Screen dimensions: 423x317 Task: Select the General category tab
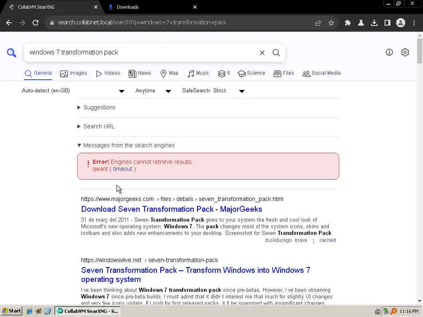38,73
